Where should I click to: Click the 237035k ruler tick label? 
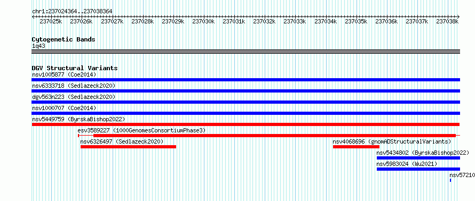[x=357, y=22]
